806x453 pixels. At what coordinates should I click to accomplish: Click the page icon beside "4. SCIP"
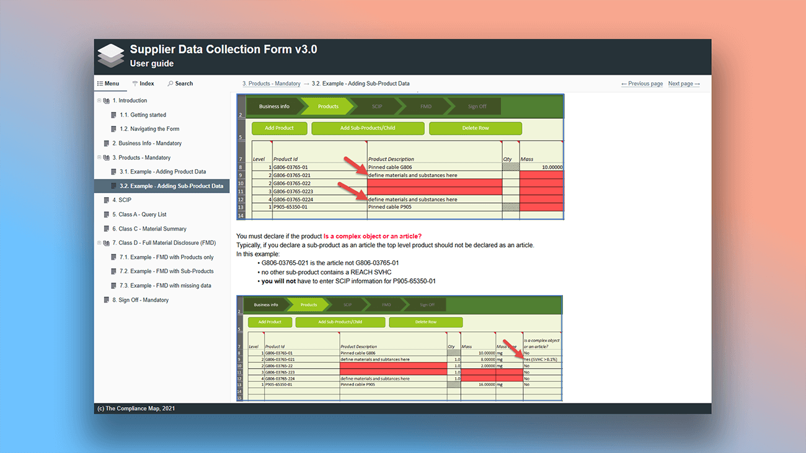107,200
